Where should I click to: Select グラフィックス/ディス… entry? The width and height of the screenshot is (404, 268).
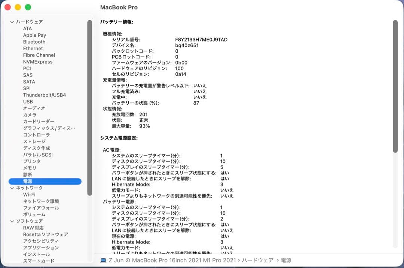point(49,128)
